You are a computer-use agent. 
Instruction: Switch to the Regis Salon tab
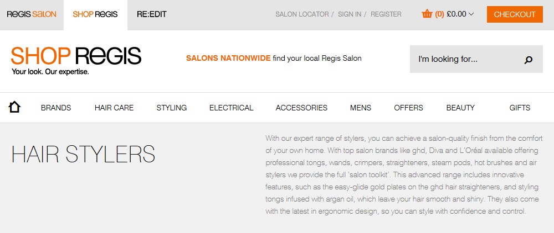(32, 14)
